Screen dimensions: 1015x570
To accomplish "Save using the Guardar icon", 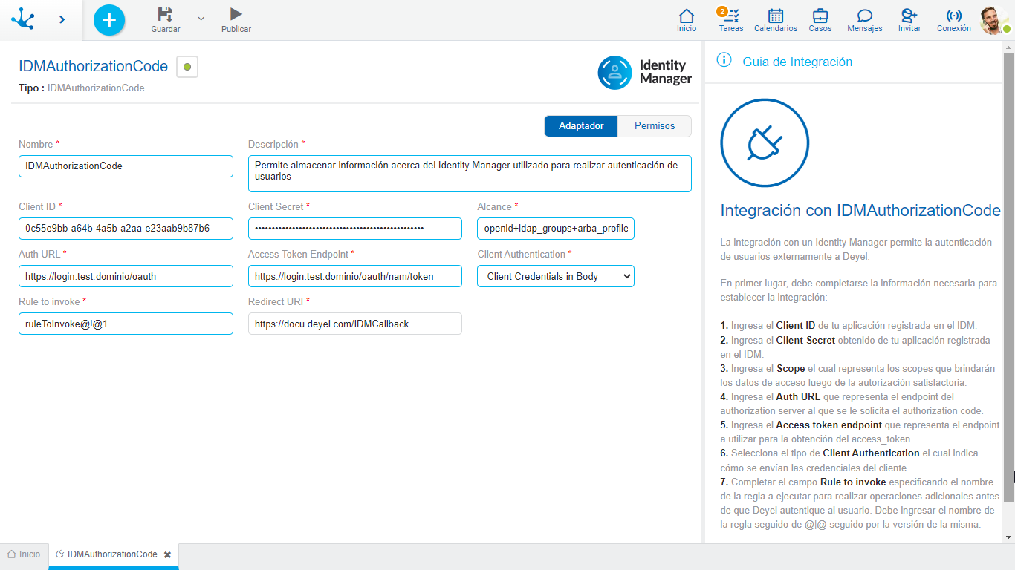I will 166,14.
